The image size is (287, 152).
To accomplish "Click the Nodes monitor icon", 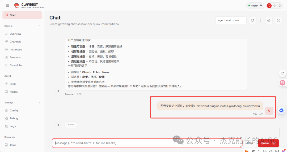I will 6,92.
